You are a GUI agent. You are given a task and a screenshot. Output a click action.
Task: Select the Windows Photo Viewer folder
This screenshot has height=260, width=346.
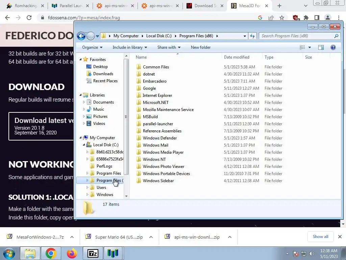[x=163, y=167]
